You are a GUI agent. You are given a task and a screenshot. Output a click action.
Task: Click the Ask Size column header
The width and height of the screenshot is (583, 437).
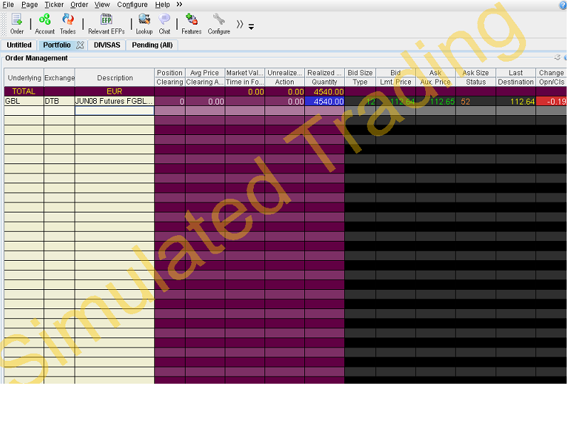(476, 72)
